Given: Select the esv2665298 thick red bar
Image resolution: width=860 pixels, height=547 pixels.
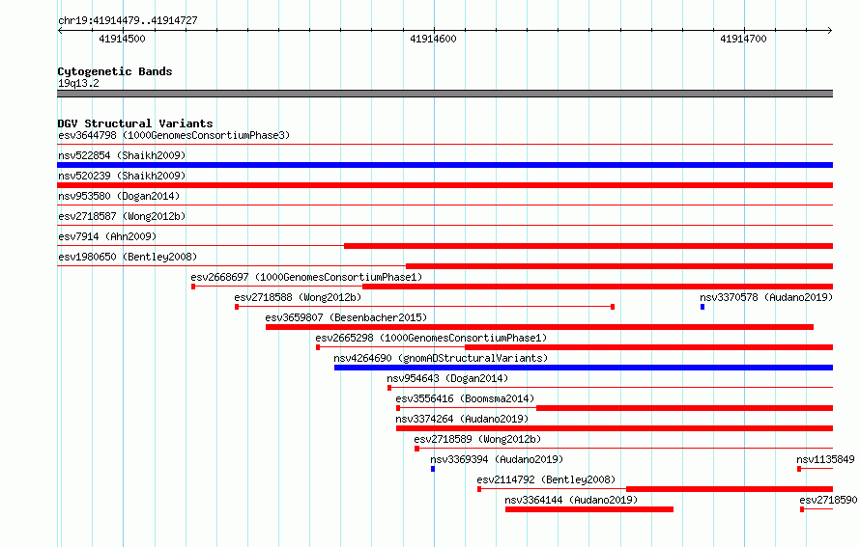Looking at the screenshot, I should click(x=648, y=347).
